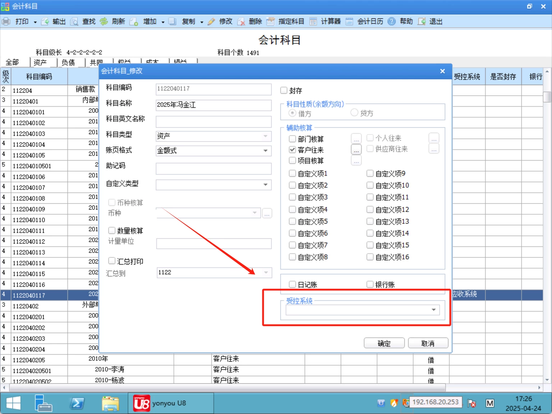Click the Output (输出) toolbar icon

coord(45,22)
